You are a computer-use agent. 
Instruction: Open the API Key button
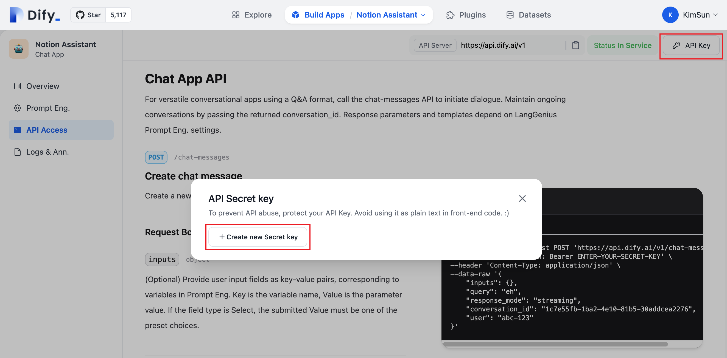point(691,46)
